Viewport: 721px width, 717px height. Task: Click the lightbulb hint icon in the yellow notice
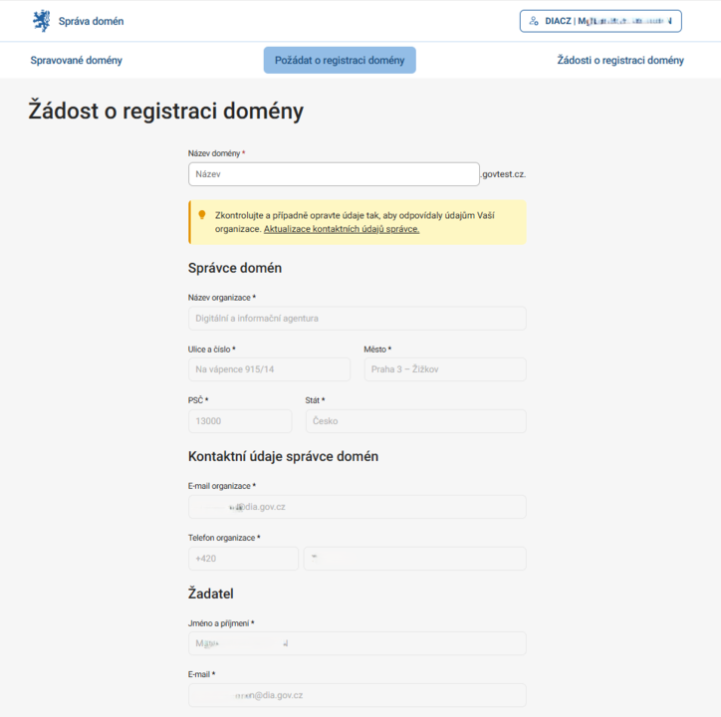click(202, 215)
